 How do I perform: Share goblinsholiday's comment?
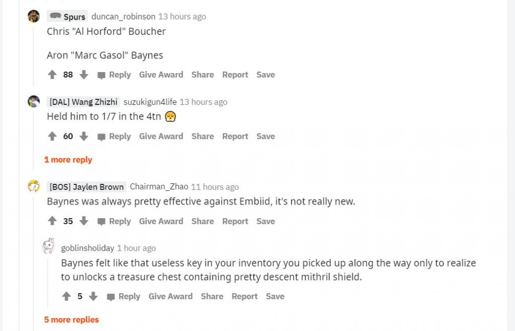pyautogui.click(x=212, y=297)
